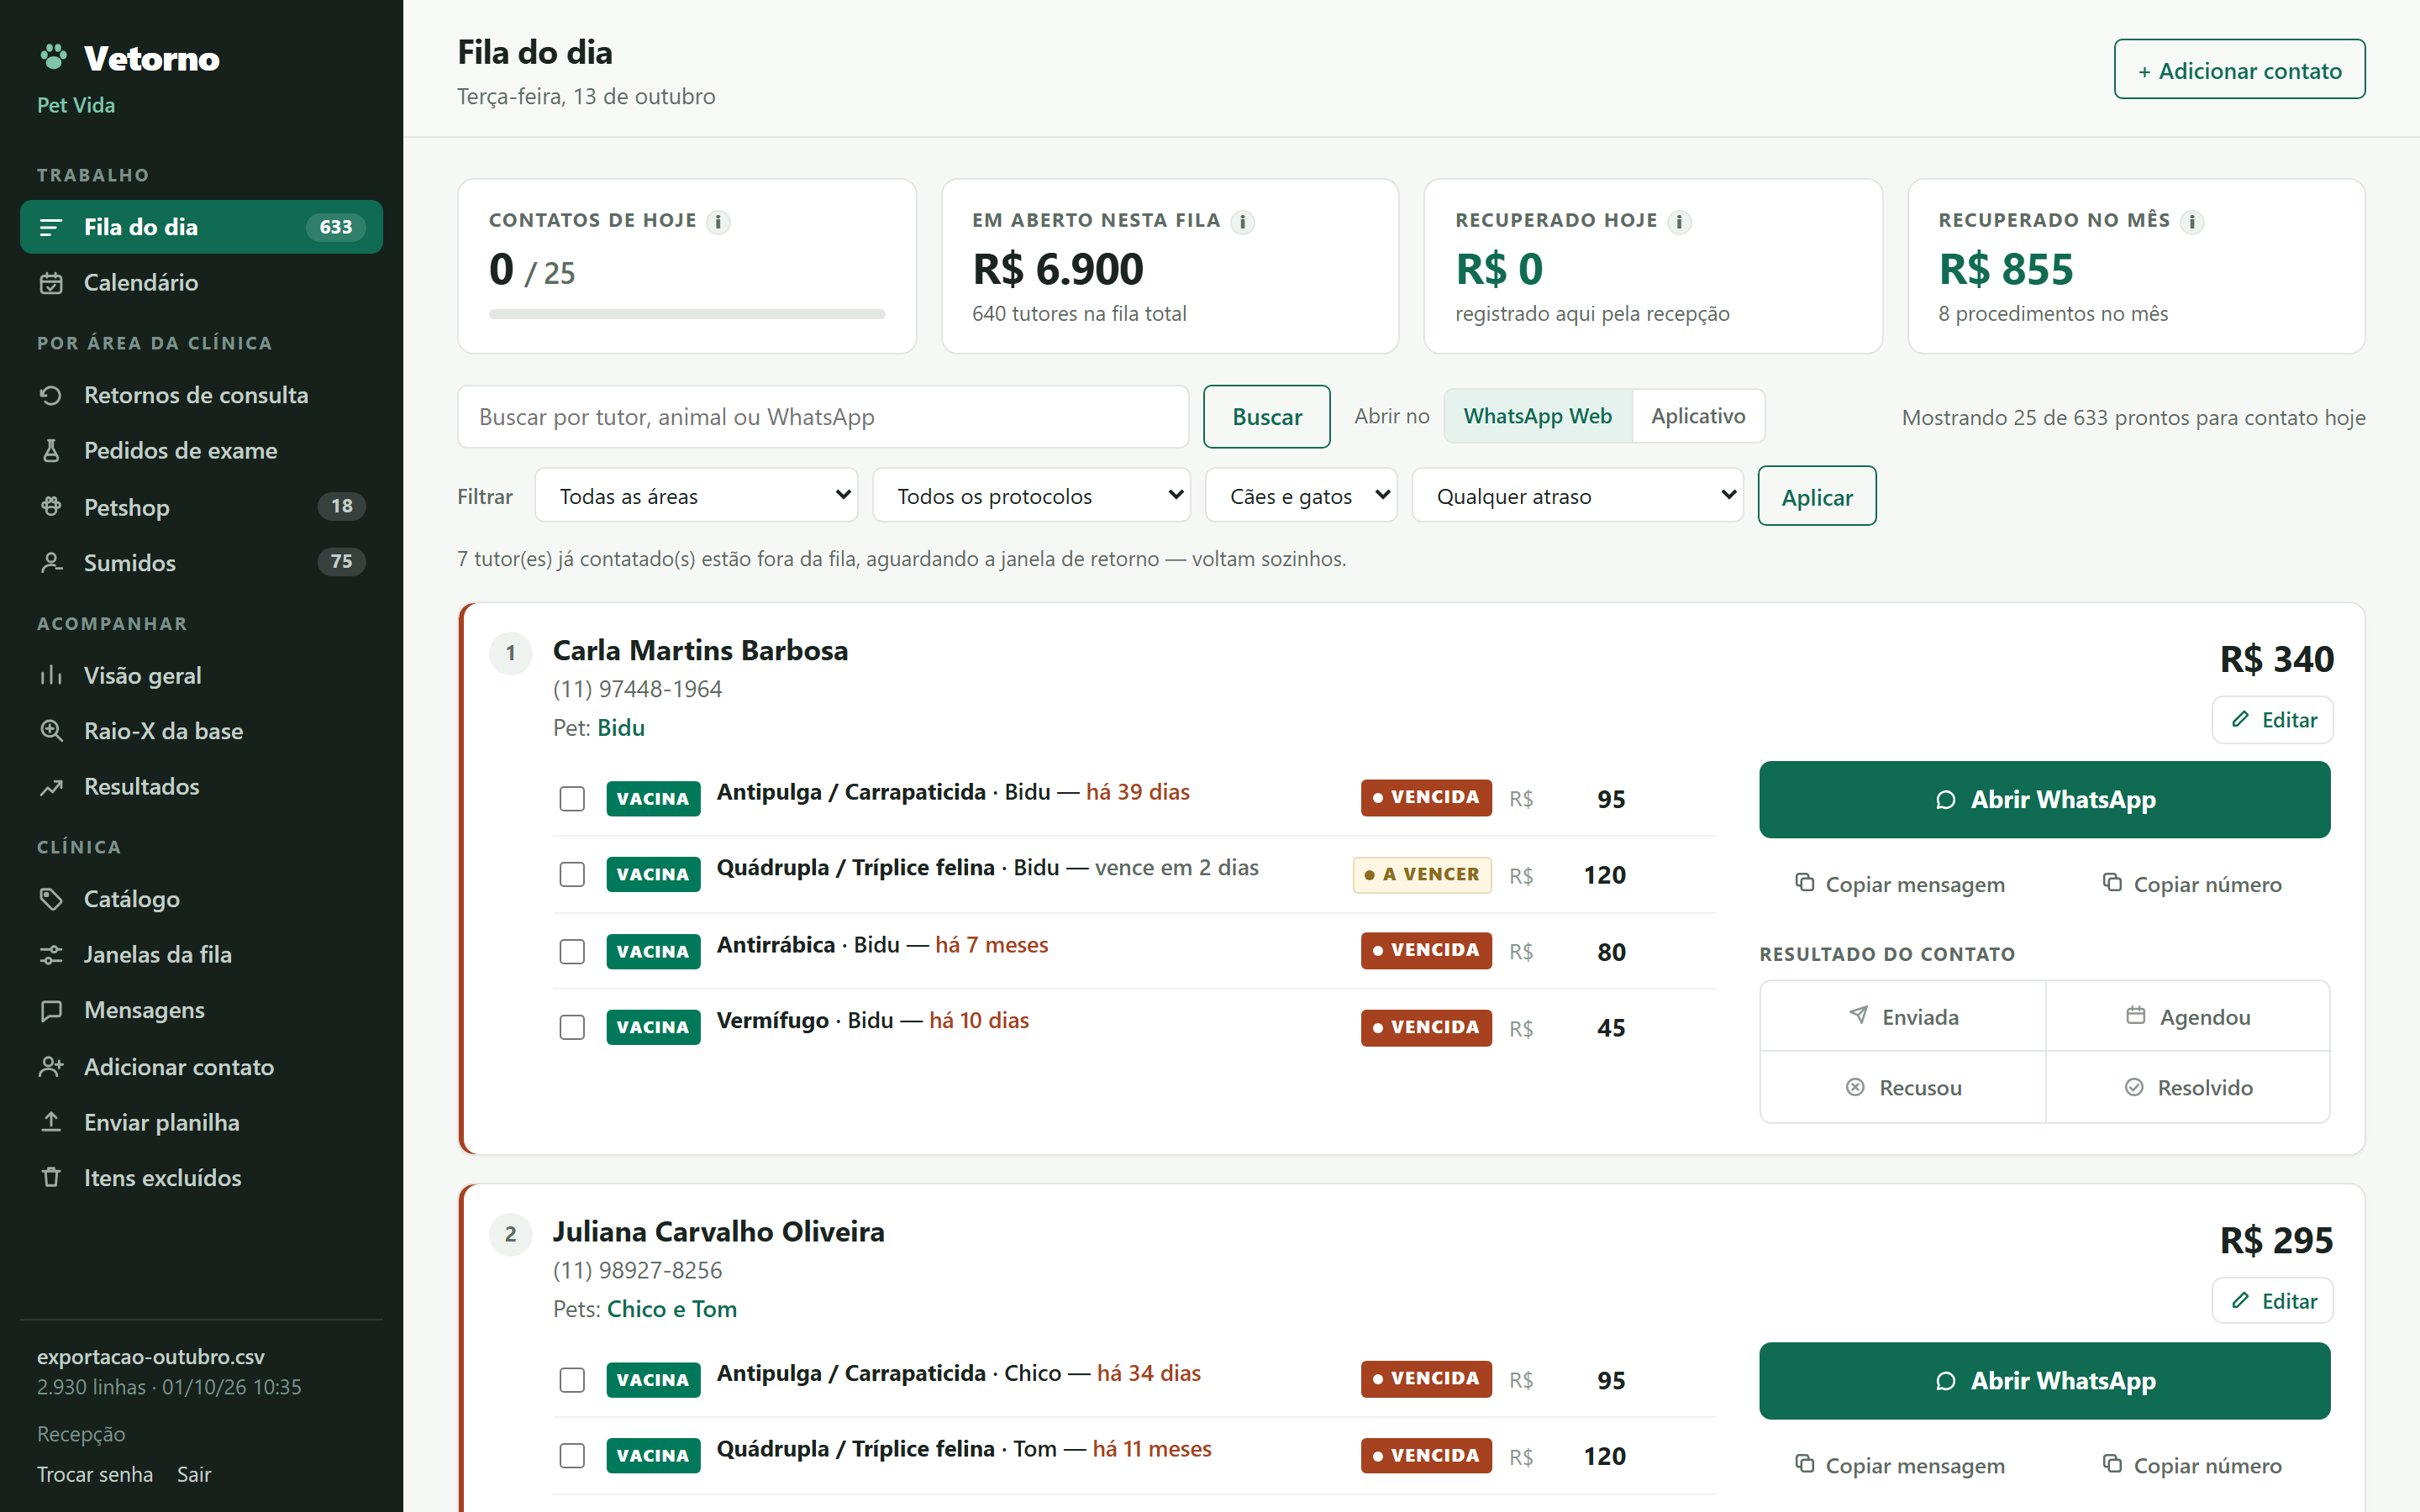
Task: Go to Petshop area
Action: [201, 507]
